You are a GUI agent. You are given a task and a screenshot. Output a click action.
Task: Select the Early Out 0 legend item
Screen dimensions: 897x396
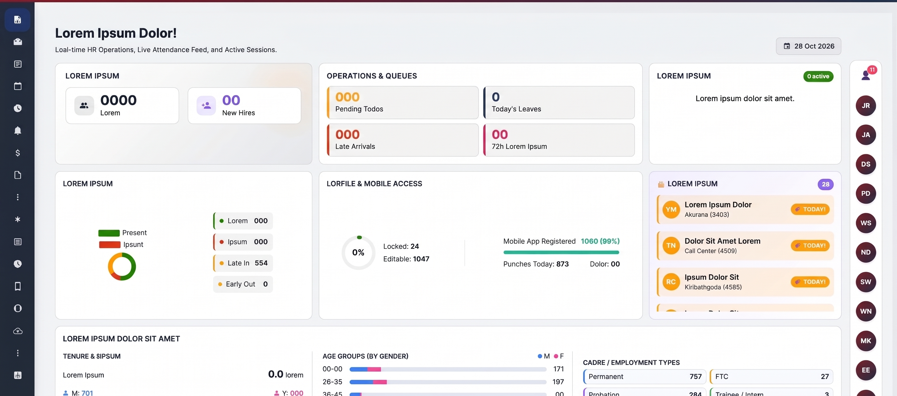tap(243, 284)
